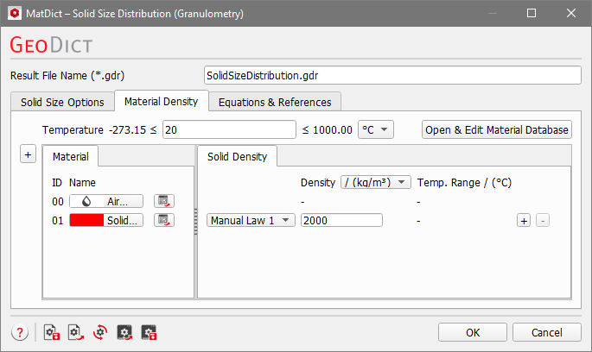Load settings from project (dark gear with arrow)
Image resolution: width=592 pixels, height=352 pixels.
click(x=124, y=332)
